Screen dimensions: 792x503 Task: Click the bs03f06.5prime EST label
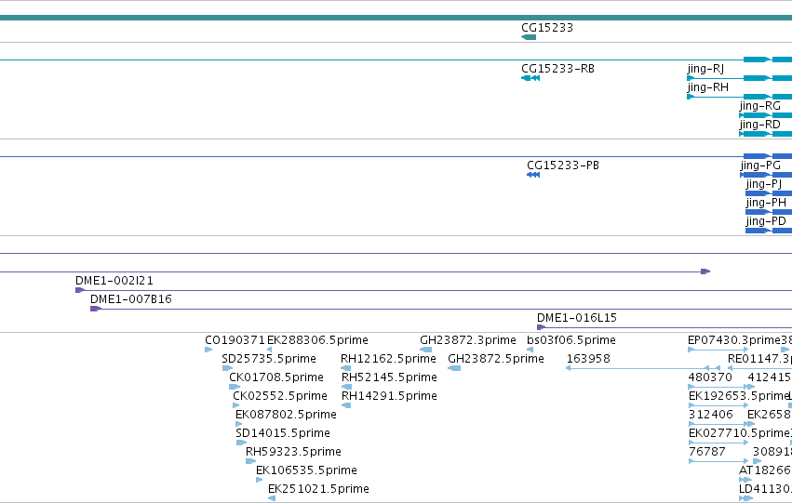click(x=571, y=340)
